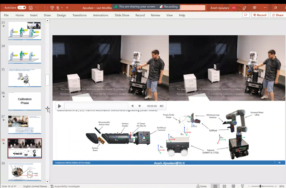
Task: Toggle the Notes pane
Action: coord(201,186)
